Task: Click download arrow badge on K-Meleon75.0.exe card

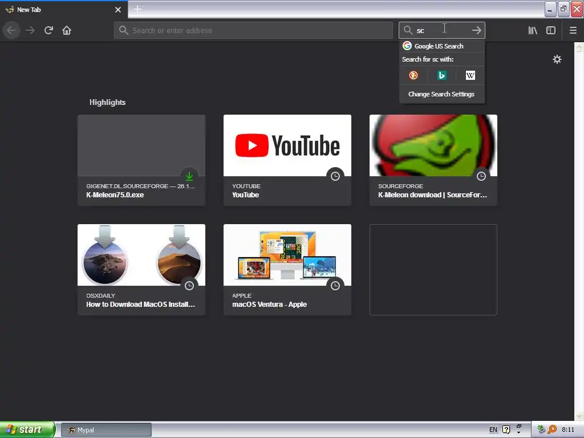Action: pyautogui.click(x=189, y=176)
